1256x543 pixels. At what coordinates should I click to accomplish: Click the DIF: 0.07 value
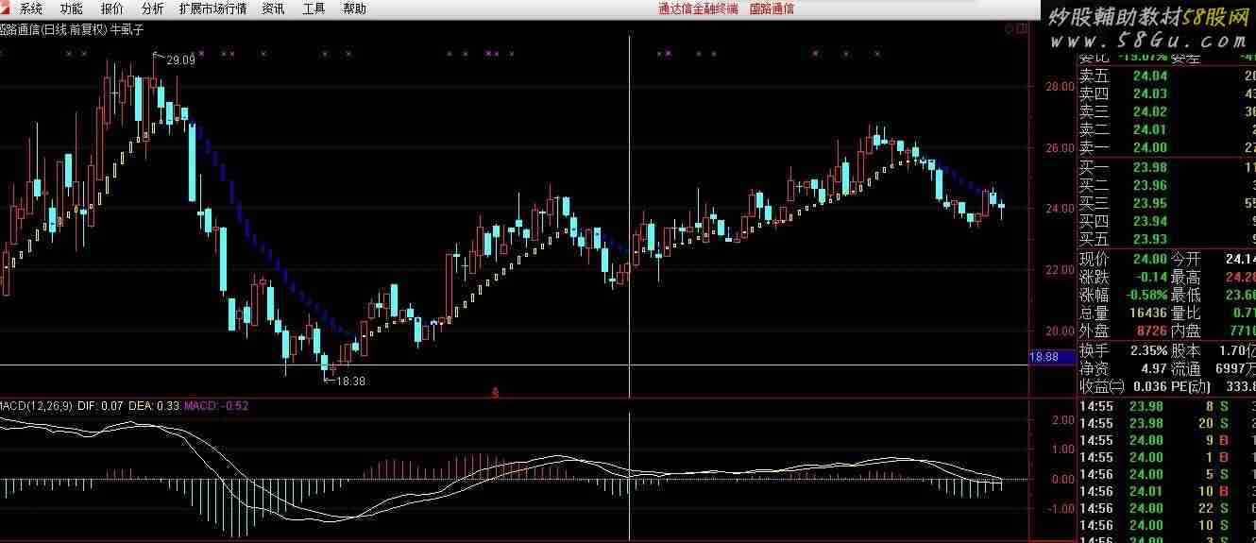tap(100, 405)
